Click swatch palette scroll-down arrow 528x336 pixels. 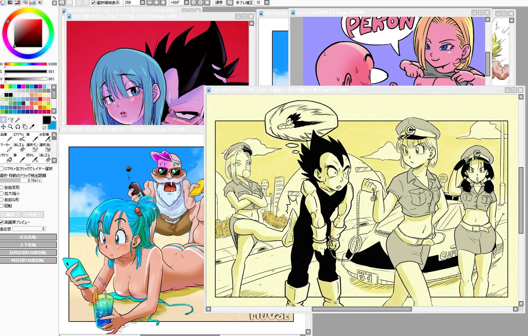(x=54, y=111)
